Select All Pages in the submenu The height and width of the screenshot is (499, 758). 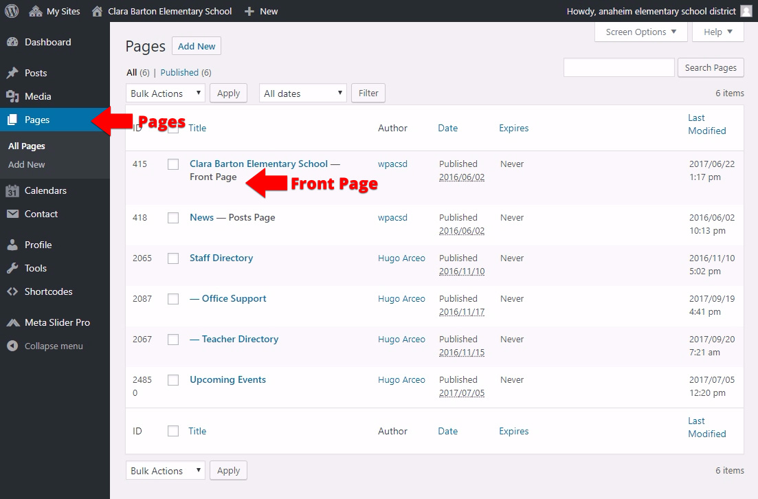coord(27,146)
